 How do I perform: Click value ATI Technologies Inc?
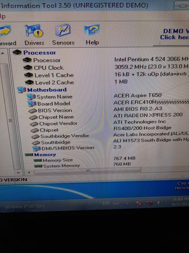[140, 122]
